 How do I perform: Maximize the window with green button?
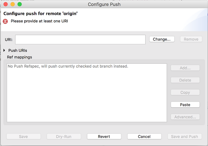20,4
